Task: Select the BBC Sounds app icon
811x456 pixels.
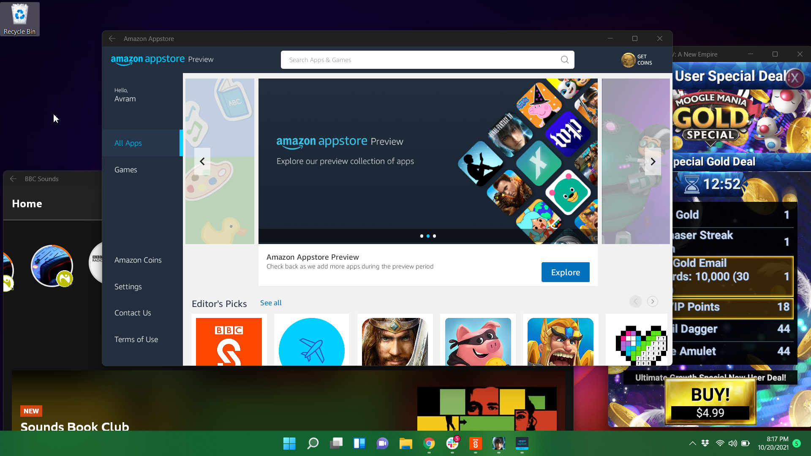Action: coord(229,342)
